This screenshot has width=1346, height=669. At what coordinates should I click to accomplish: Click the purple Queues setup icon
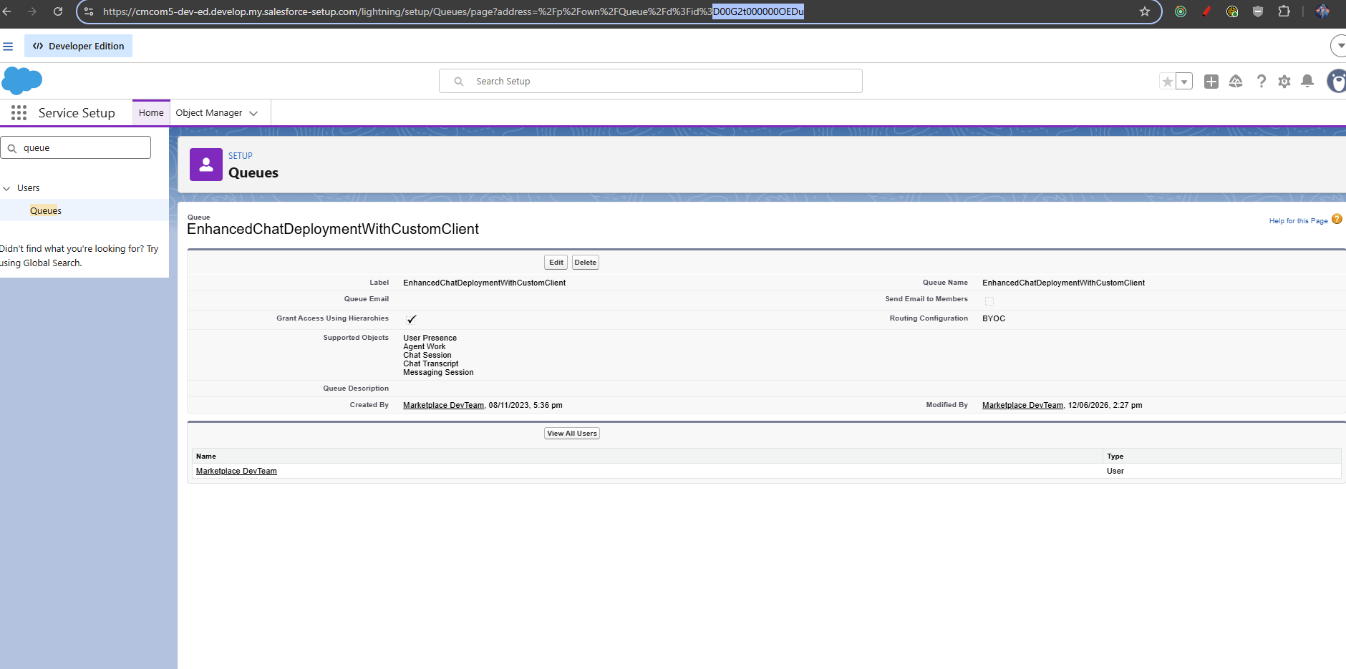pyautogui.click(x=206, y=165)
